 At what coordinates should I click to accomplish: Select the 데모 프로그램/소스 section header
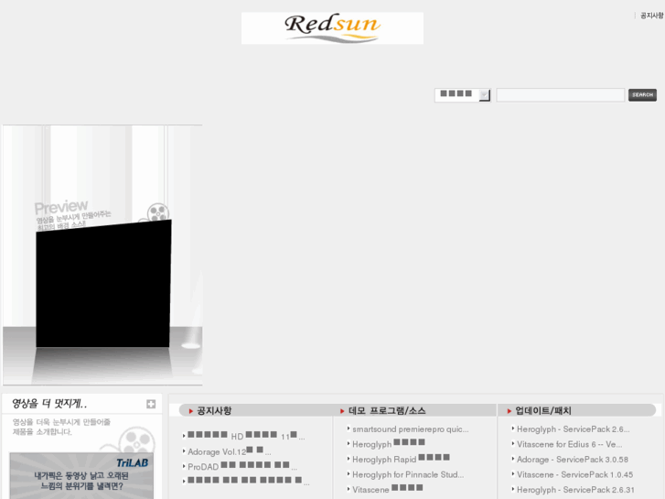pos(387,411)
